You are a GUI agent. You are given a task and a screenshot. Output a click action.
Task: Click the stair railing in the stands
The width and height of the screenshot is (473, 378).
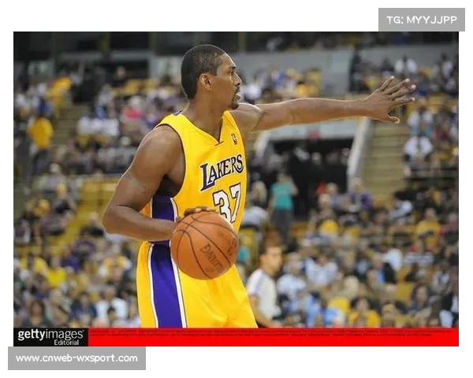click(x=359, y=150)
